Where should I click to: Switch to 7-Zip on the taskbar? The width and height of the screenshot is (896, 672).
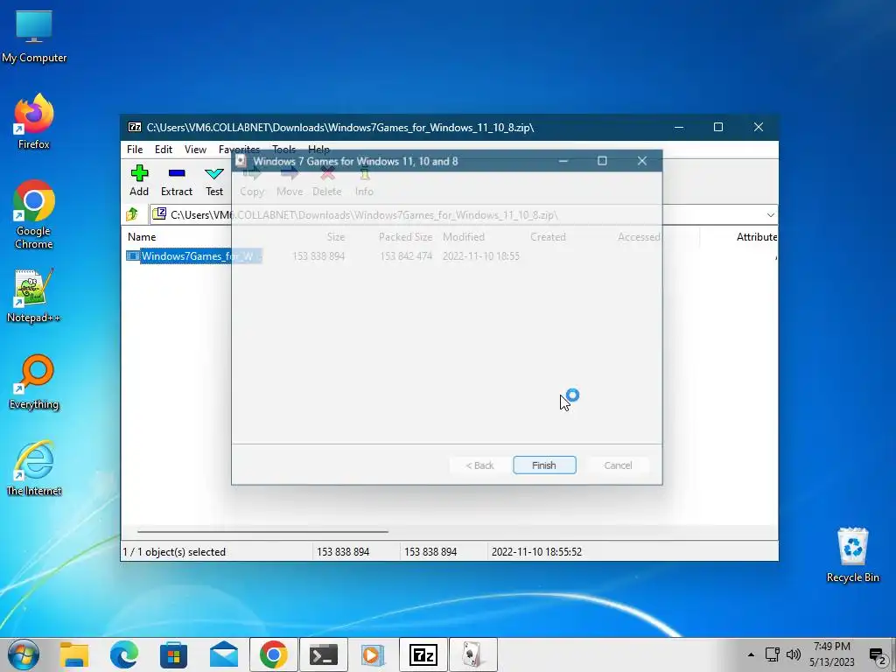point(423,654)
